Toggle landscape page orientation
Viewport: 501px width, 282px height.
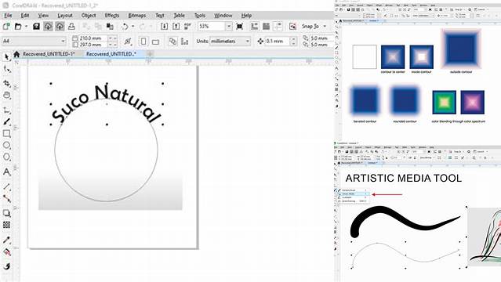[x=155, y=42]
